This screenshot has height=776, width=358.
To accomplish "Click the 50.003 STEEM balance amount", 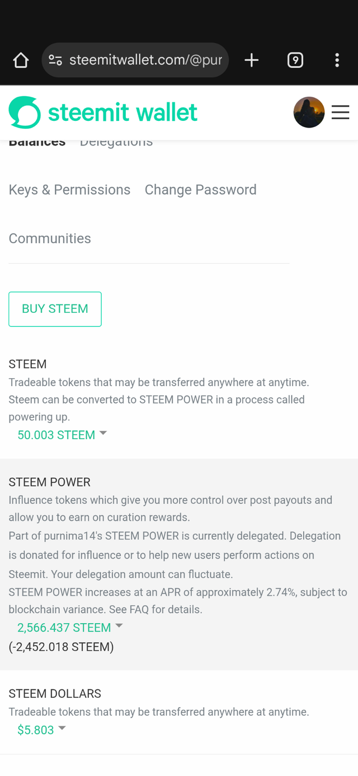I will [x=56, y=435].
